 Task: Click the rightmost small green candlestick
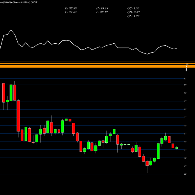[x=177, y=148]
